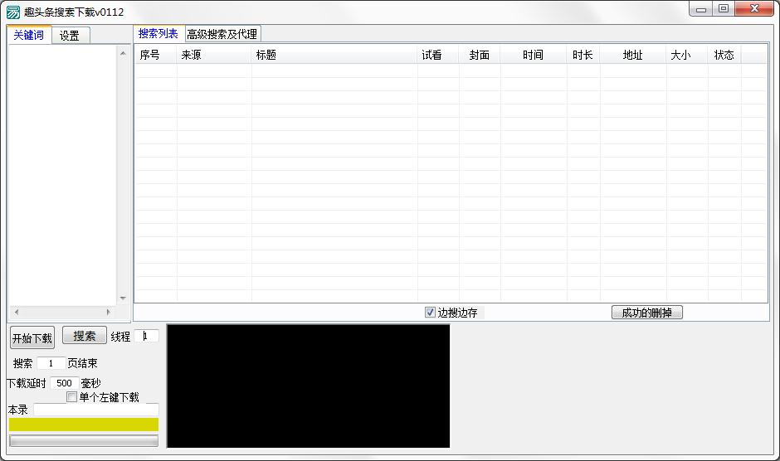Click the 大小 column header
The image size is (780, 461).
687,55
